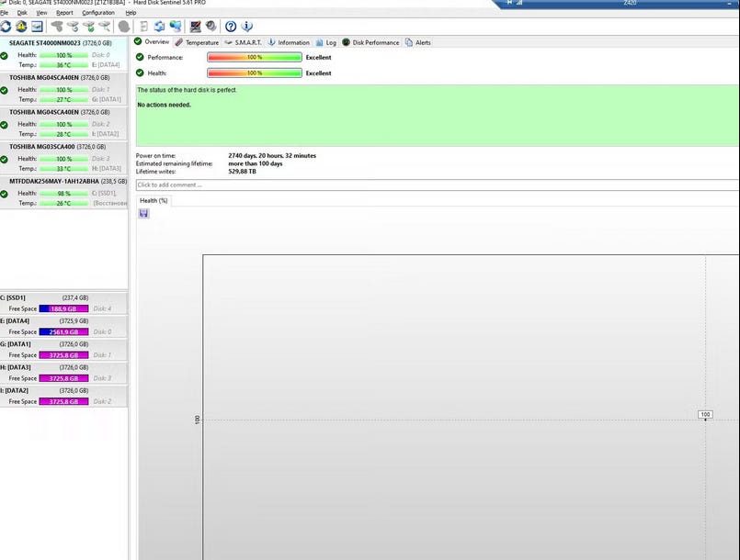Click the green check icon beside Seagate disk
Image resolution: width=740 pixels, height=560 pixels.
(x=5, y=56)
